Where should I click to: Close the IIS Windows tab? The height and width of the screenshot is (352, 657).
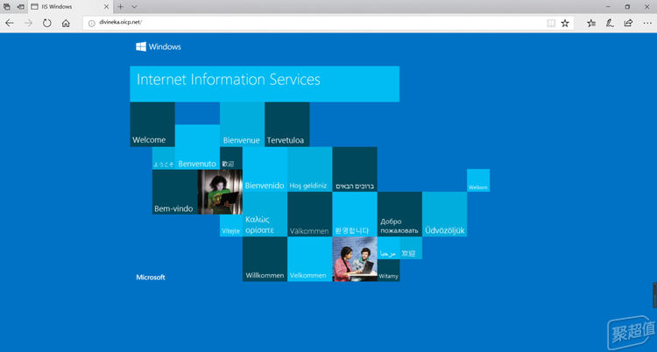(x=108, y=6)
